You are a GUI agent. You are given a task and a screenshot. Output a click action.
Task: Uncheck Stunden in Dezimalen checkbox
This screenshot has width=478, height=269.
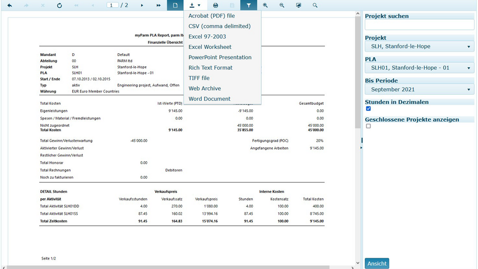pos(368,109)
